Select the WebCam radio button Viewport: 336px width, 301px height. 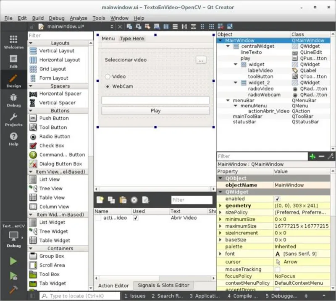pyautogui.click(x=108, y=86)
